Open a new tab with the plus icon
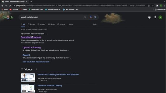The width and height of the screenshot is (166, 93). 31,2
